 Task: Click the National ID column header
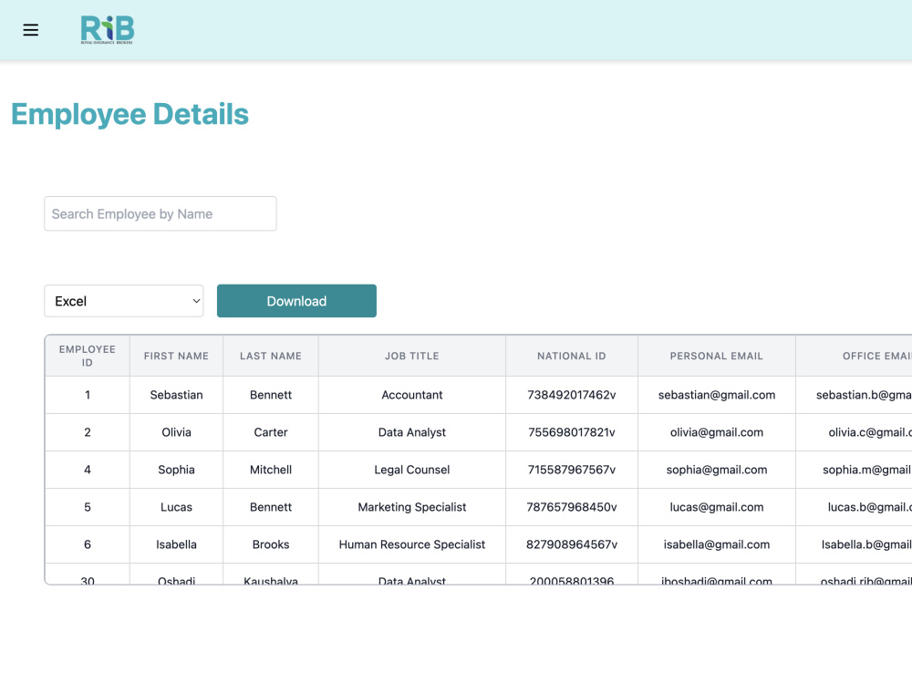coord(572,356)
